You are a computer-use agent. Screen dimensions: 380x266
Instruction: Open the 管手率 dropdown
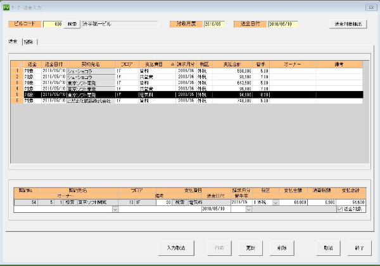[x=249, y=209]
